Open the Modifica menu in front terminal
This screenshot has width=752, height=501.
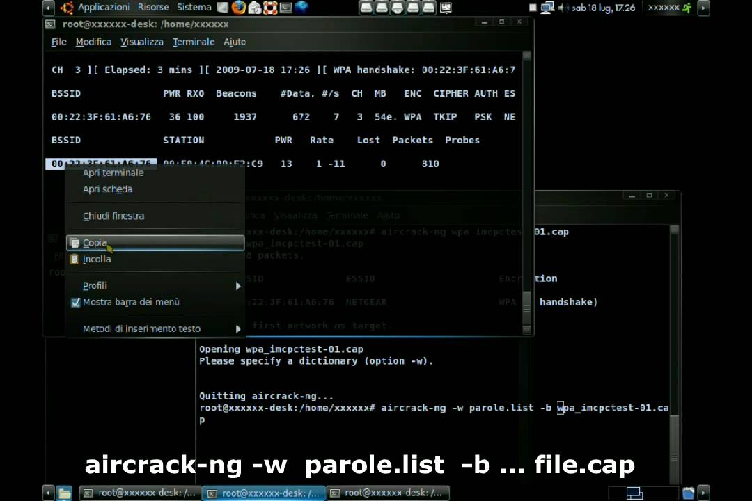pos(93,42)
